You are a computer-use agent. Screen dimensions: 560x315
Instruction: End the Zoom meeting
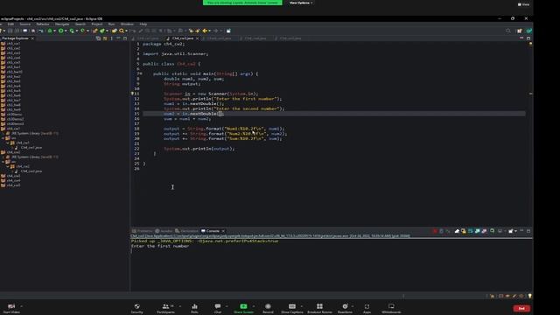coord(521,308)
